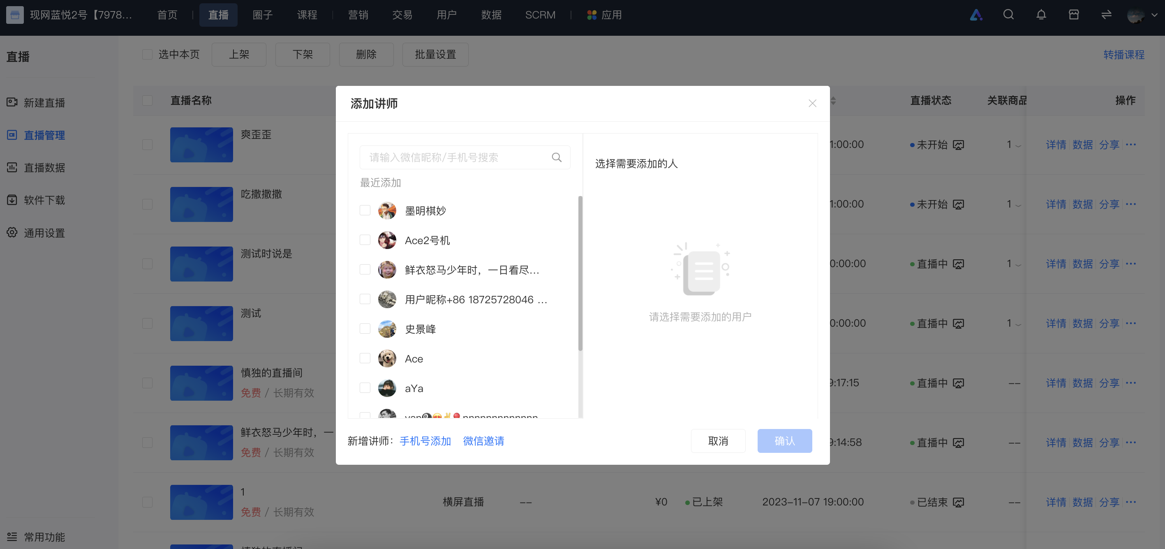This screenshot has width=1165, height=549.
Task: Tick the 选中本页 checkbox
Action: click(x=148, y=54)
